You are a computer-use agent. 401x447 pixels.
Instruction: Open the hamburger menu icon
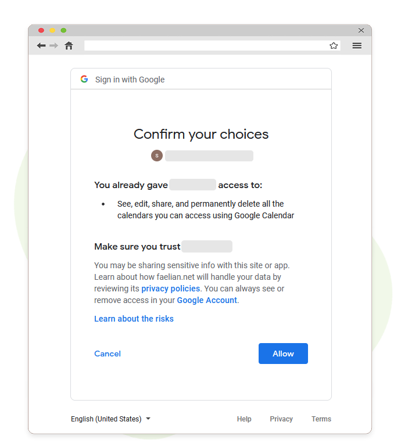357,46
